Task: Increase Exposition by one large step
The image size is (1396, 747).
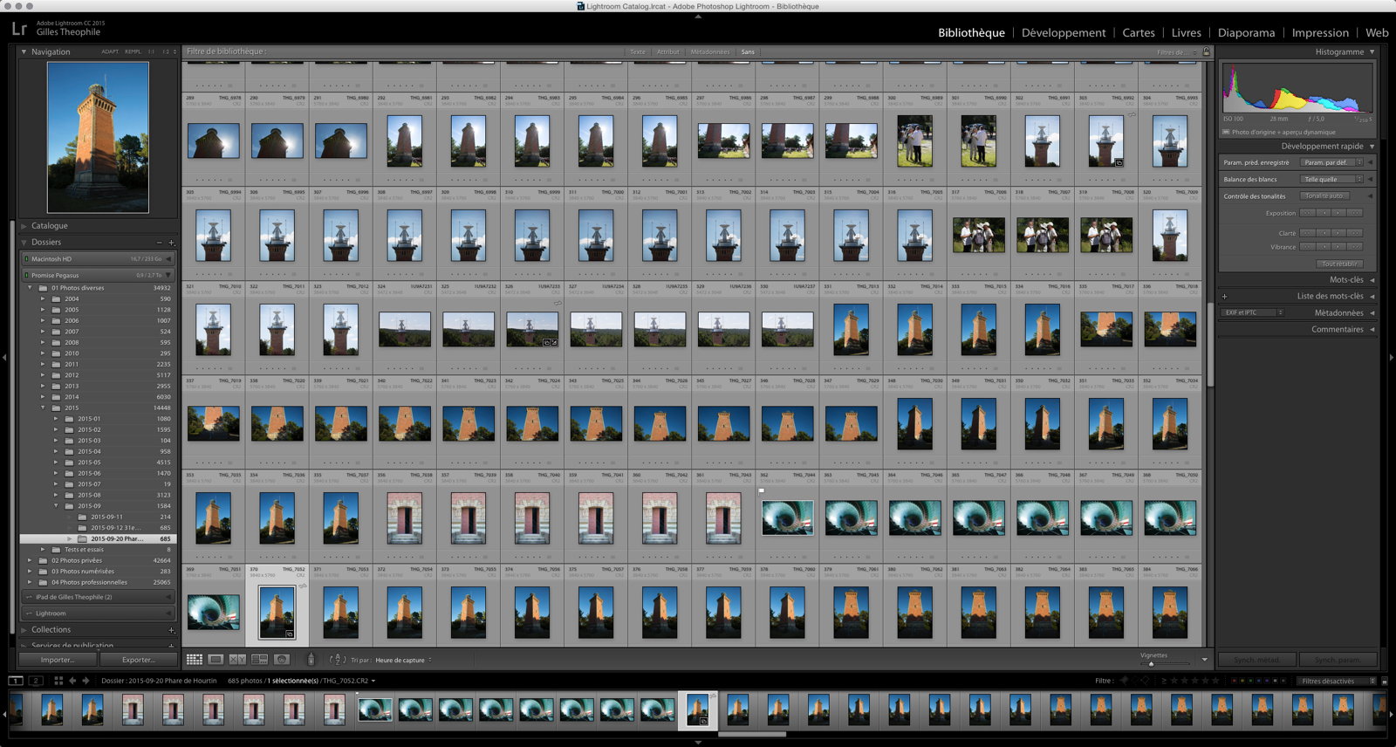Action: coord(1355,213)
